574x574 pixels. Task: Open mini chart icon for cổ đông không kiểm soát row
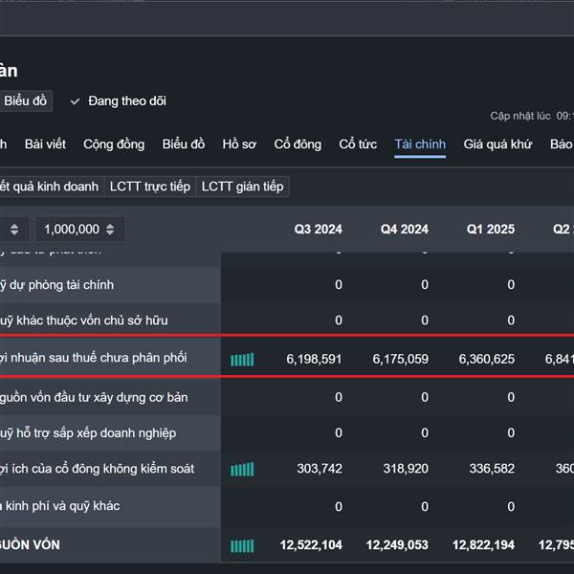pos(242,470)
